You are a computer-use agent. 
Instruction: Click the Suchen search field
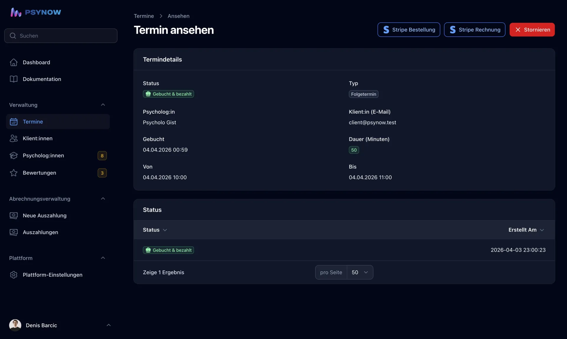point(61,35)
